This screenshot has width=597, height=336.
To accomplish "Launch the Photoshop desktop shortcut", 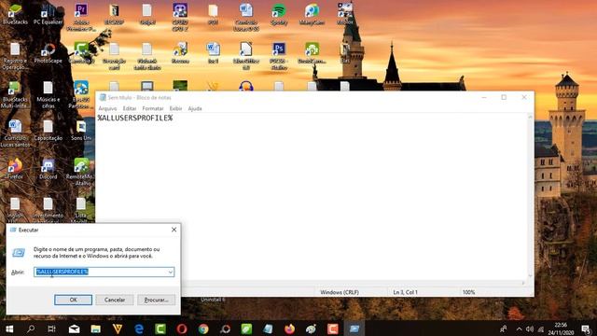I will pos(279,56).
